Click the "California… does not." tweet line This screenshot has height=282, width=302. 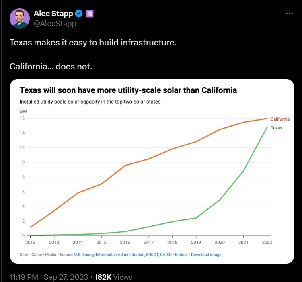point(51,66)
